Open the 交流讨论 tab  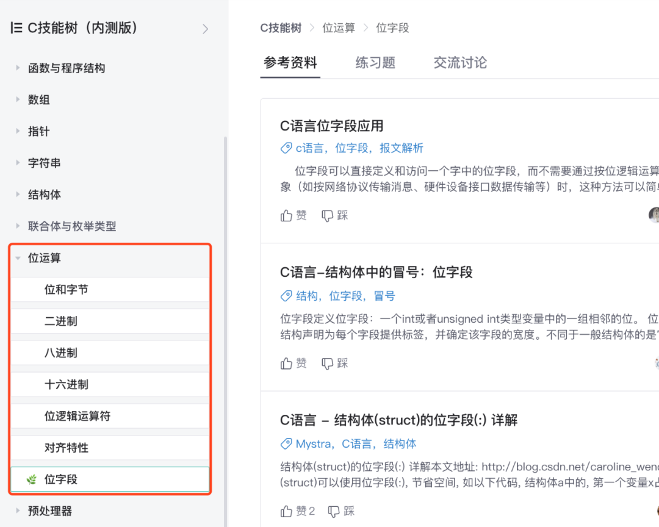tap(460, 63)
